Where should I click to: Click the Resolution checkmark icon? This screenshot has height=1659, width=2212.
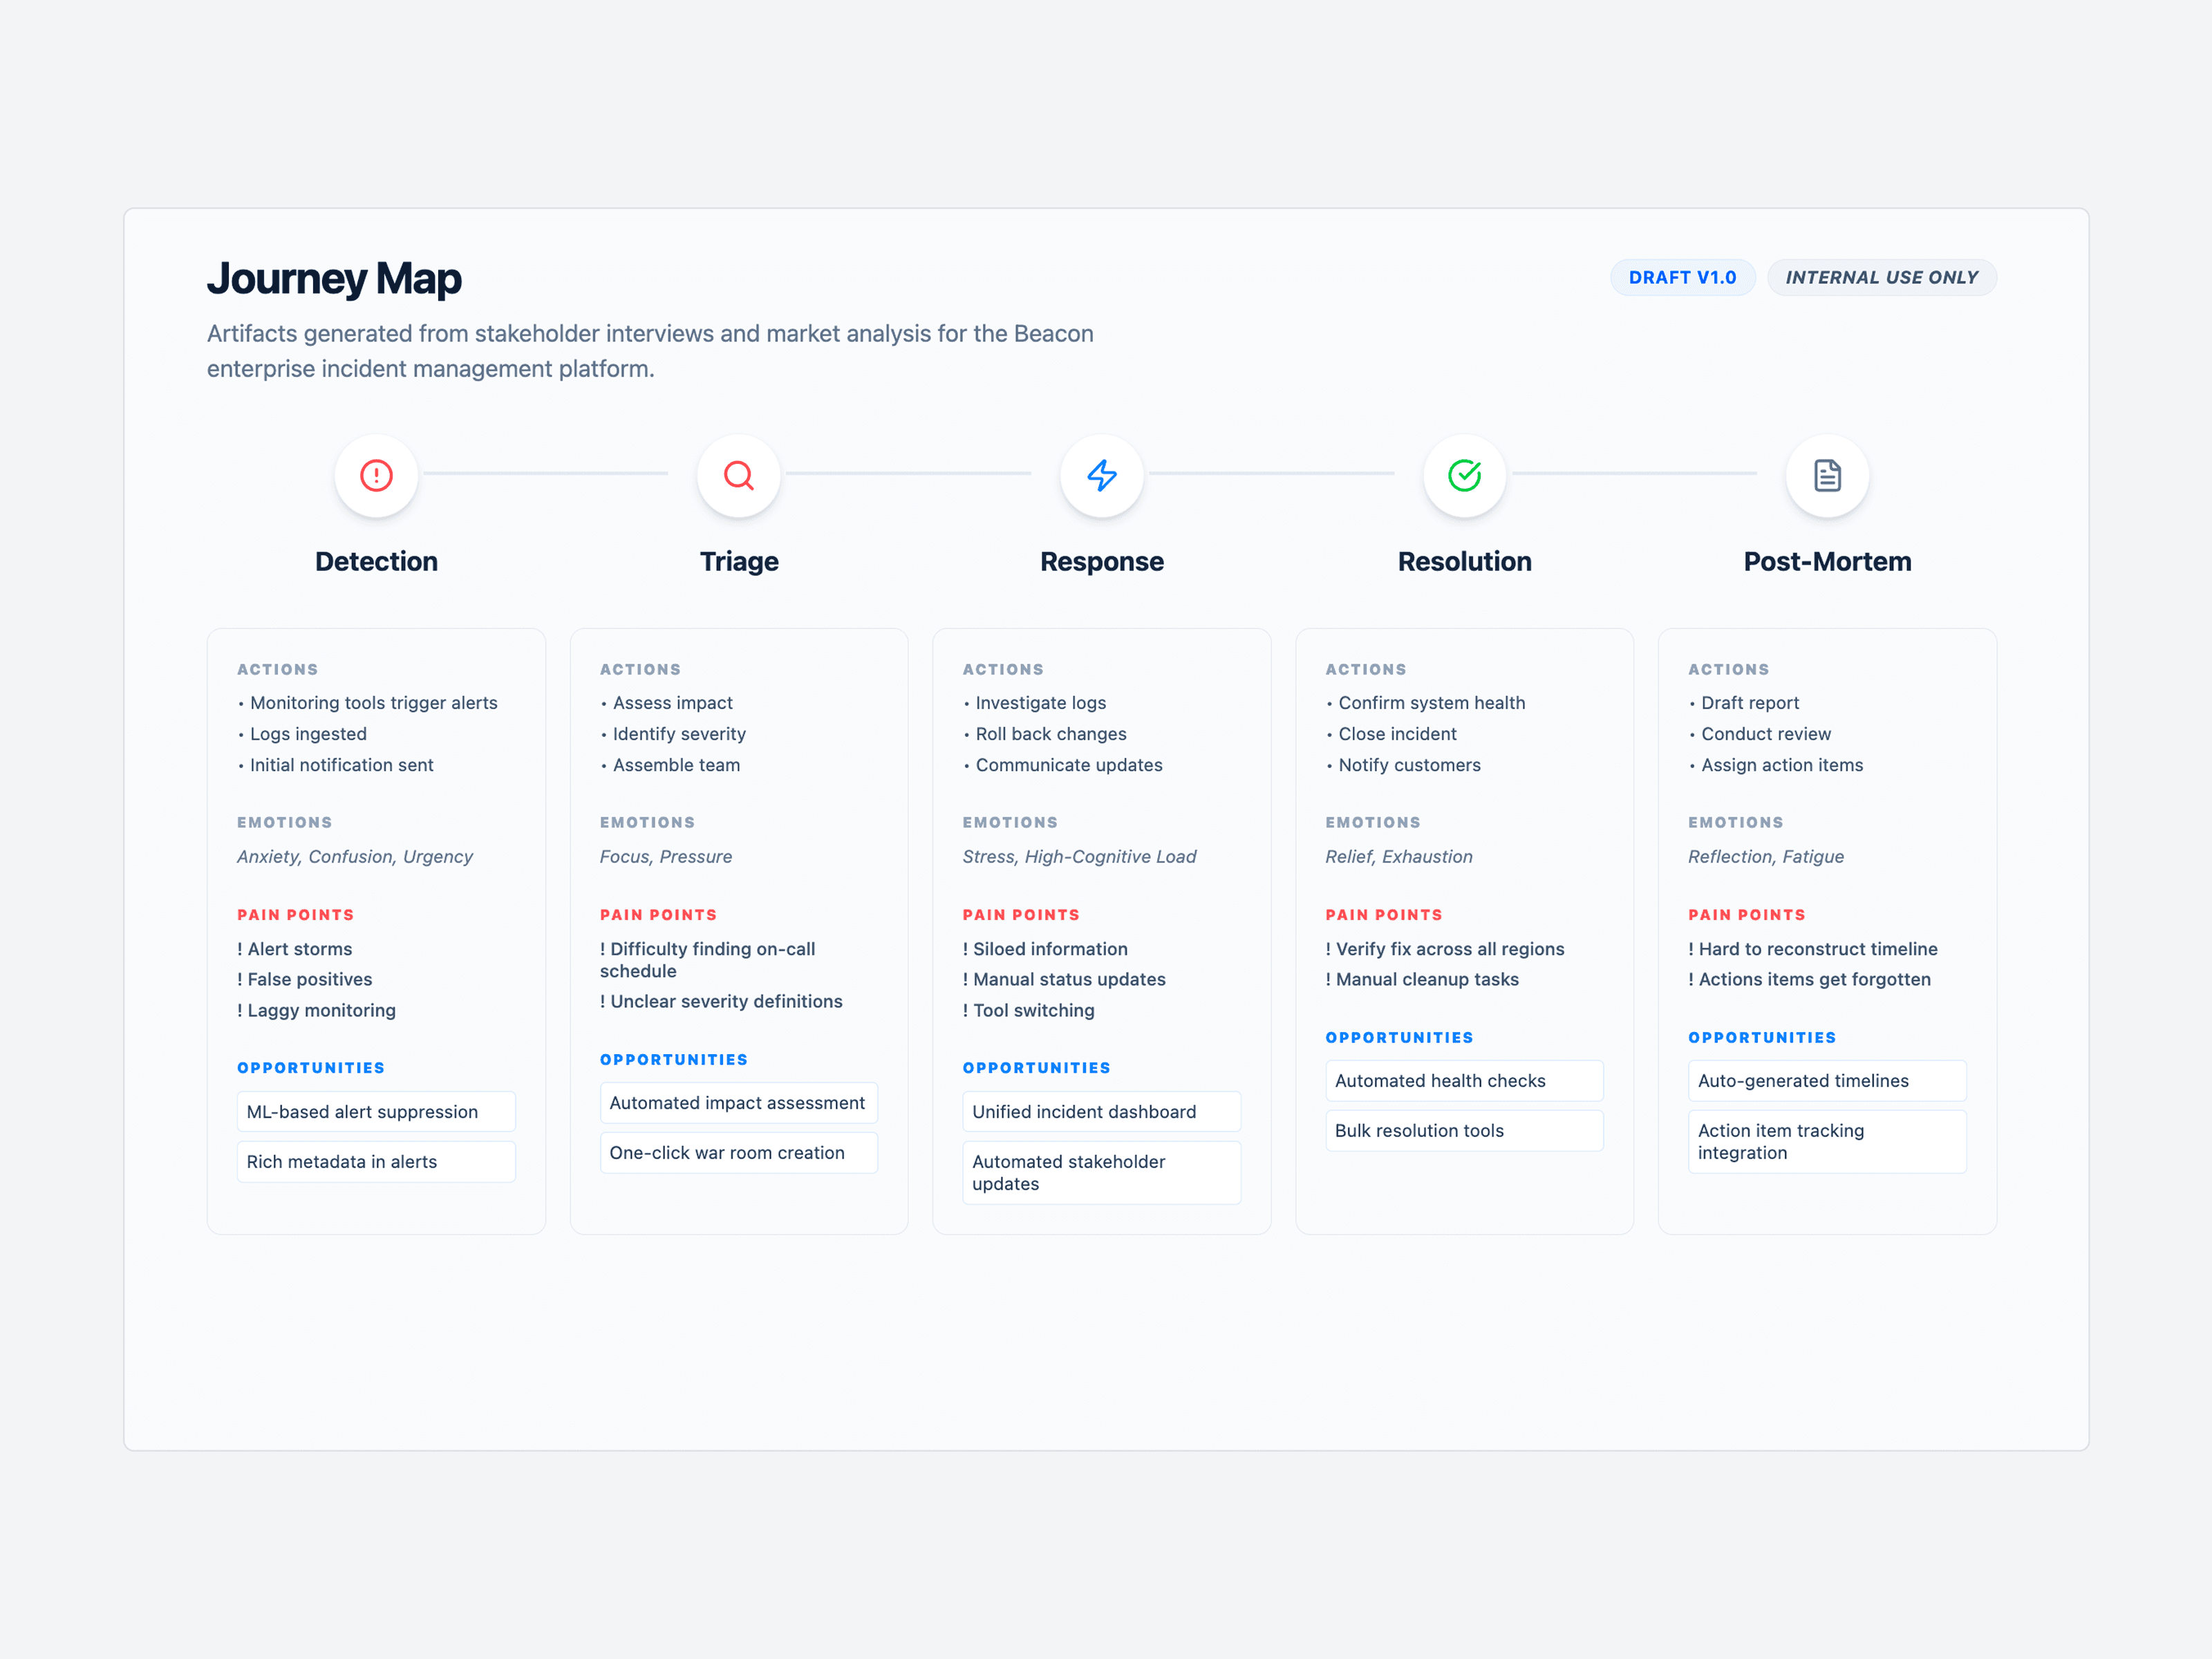(1464, 475)
